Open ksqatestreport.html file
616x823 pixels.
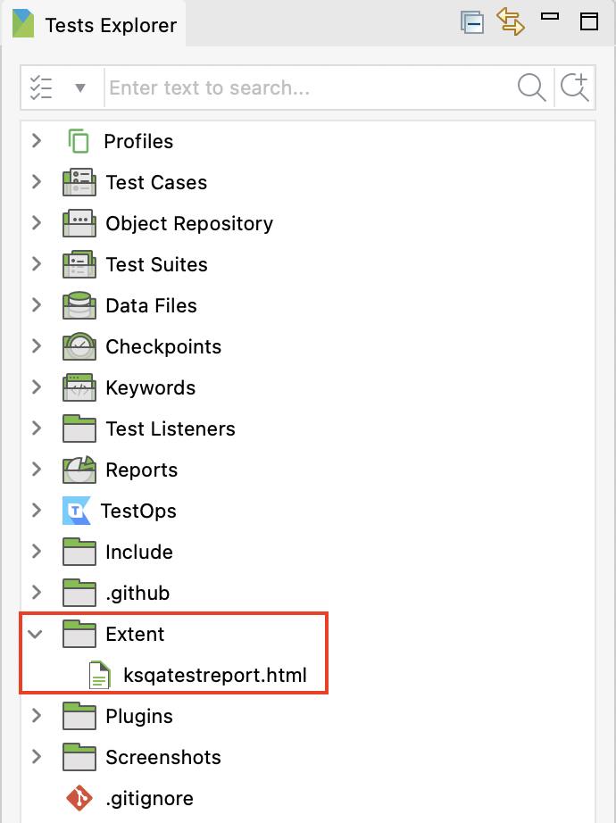215,675
